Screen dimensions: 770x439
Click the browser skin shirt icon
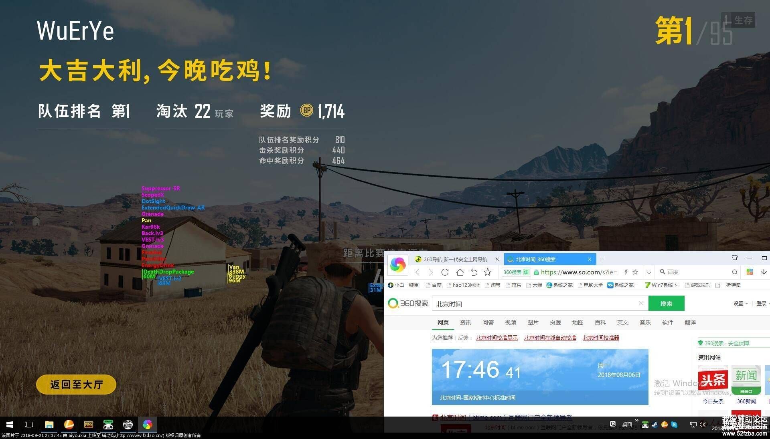735,258
